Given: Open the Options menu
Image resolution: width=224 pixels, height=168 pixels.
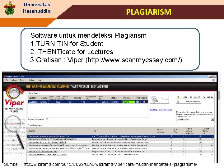Looking at the screenshot, I should (x=32, y=80).
